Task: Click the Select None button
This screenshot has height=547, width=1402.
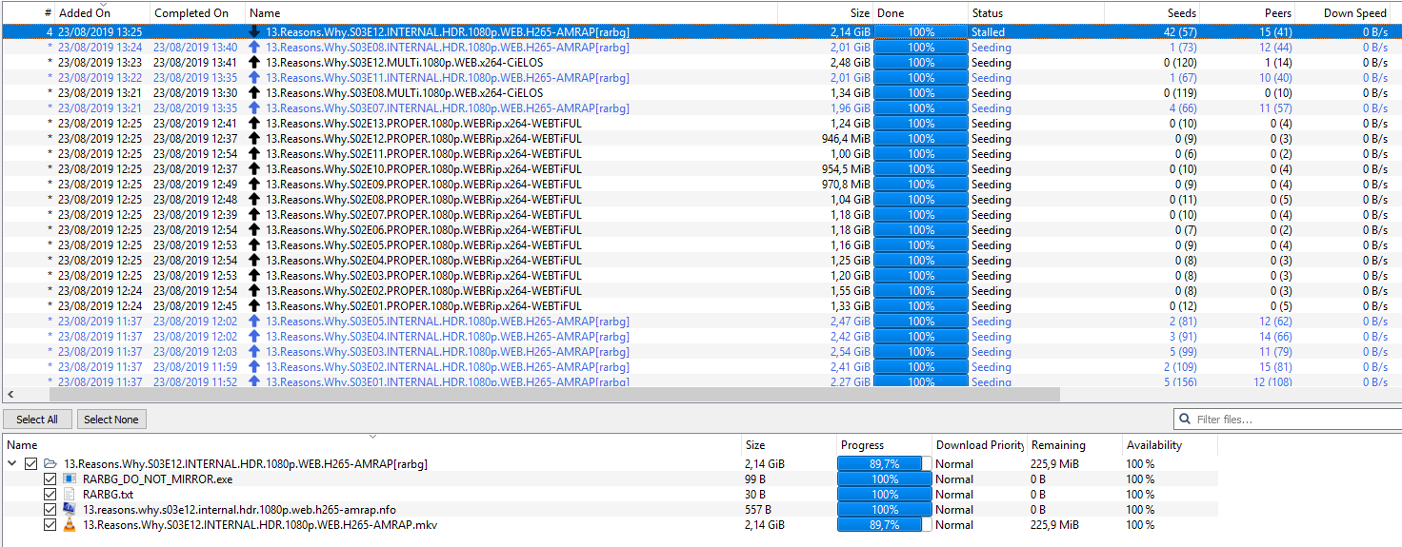Action: tap(110, 420)
